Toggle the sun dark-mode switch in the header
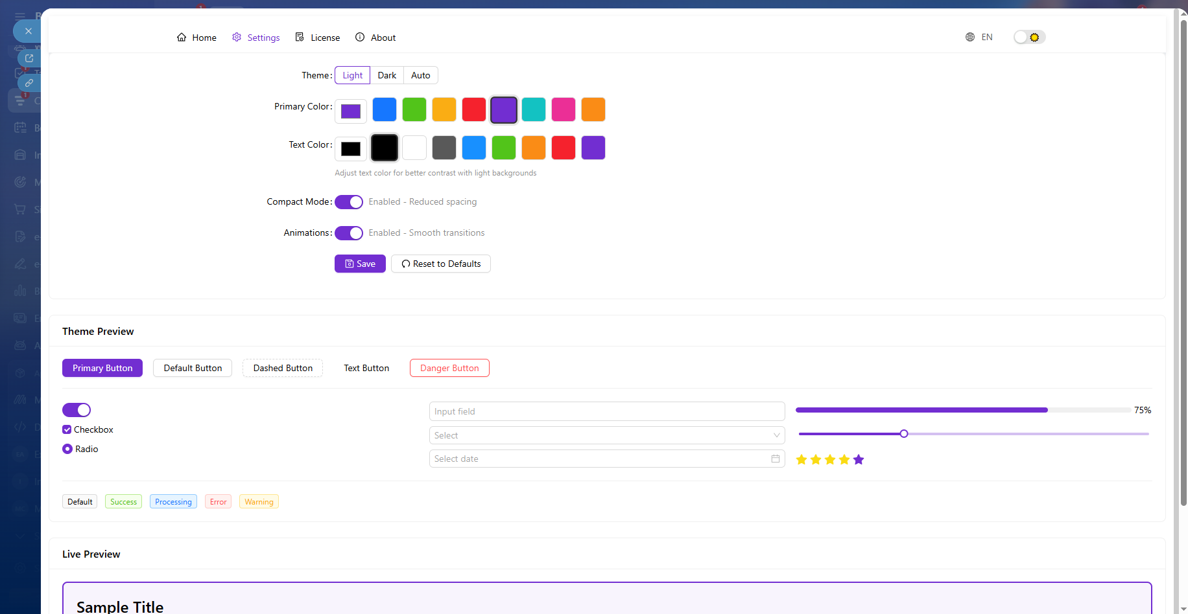This screenshot has width=1188, height=614. [x=1029, y=38]
